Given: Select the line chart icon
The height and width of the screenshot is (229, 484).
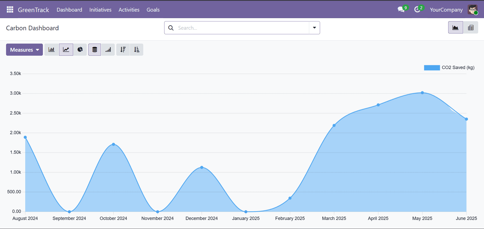Looking at the screenshot, I should pyautogui.click(x=66, y=50).
